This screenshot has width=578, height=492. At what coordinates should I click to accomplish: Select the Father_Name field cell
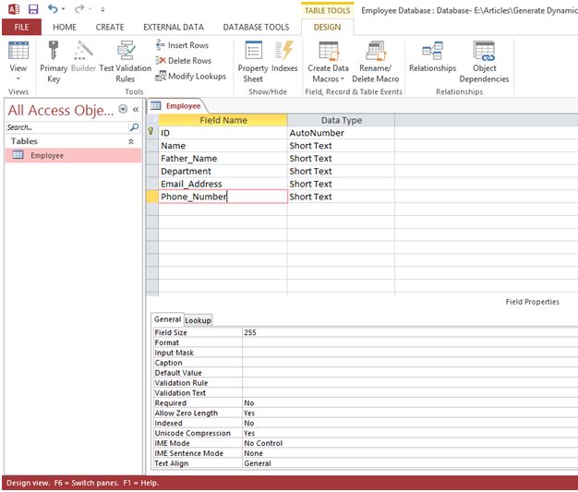pos(223,159)
